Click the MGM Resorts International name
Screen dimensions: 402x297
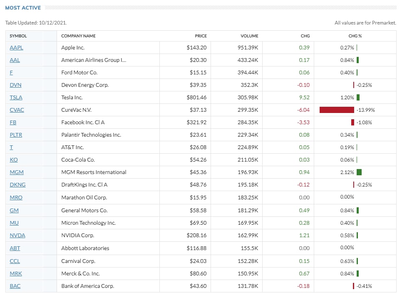[x=94, y=172]
